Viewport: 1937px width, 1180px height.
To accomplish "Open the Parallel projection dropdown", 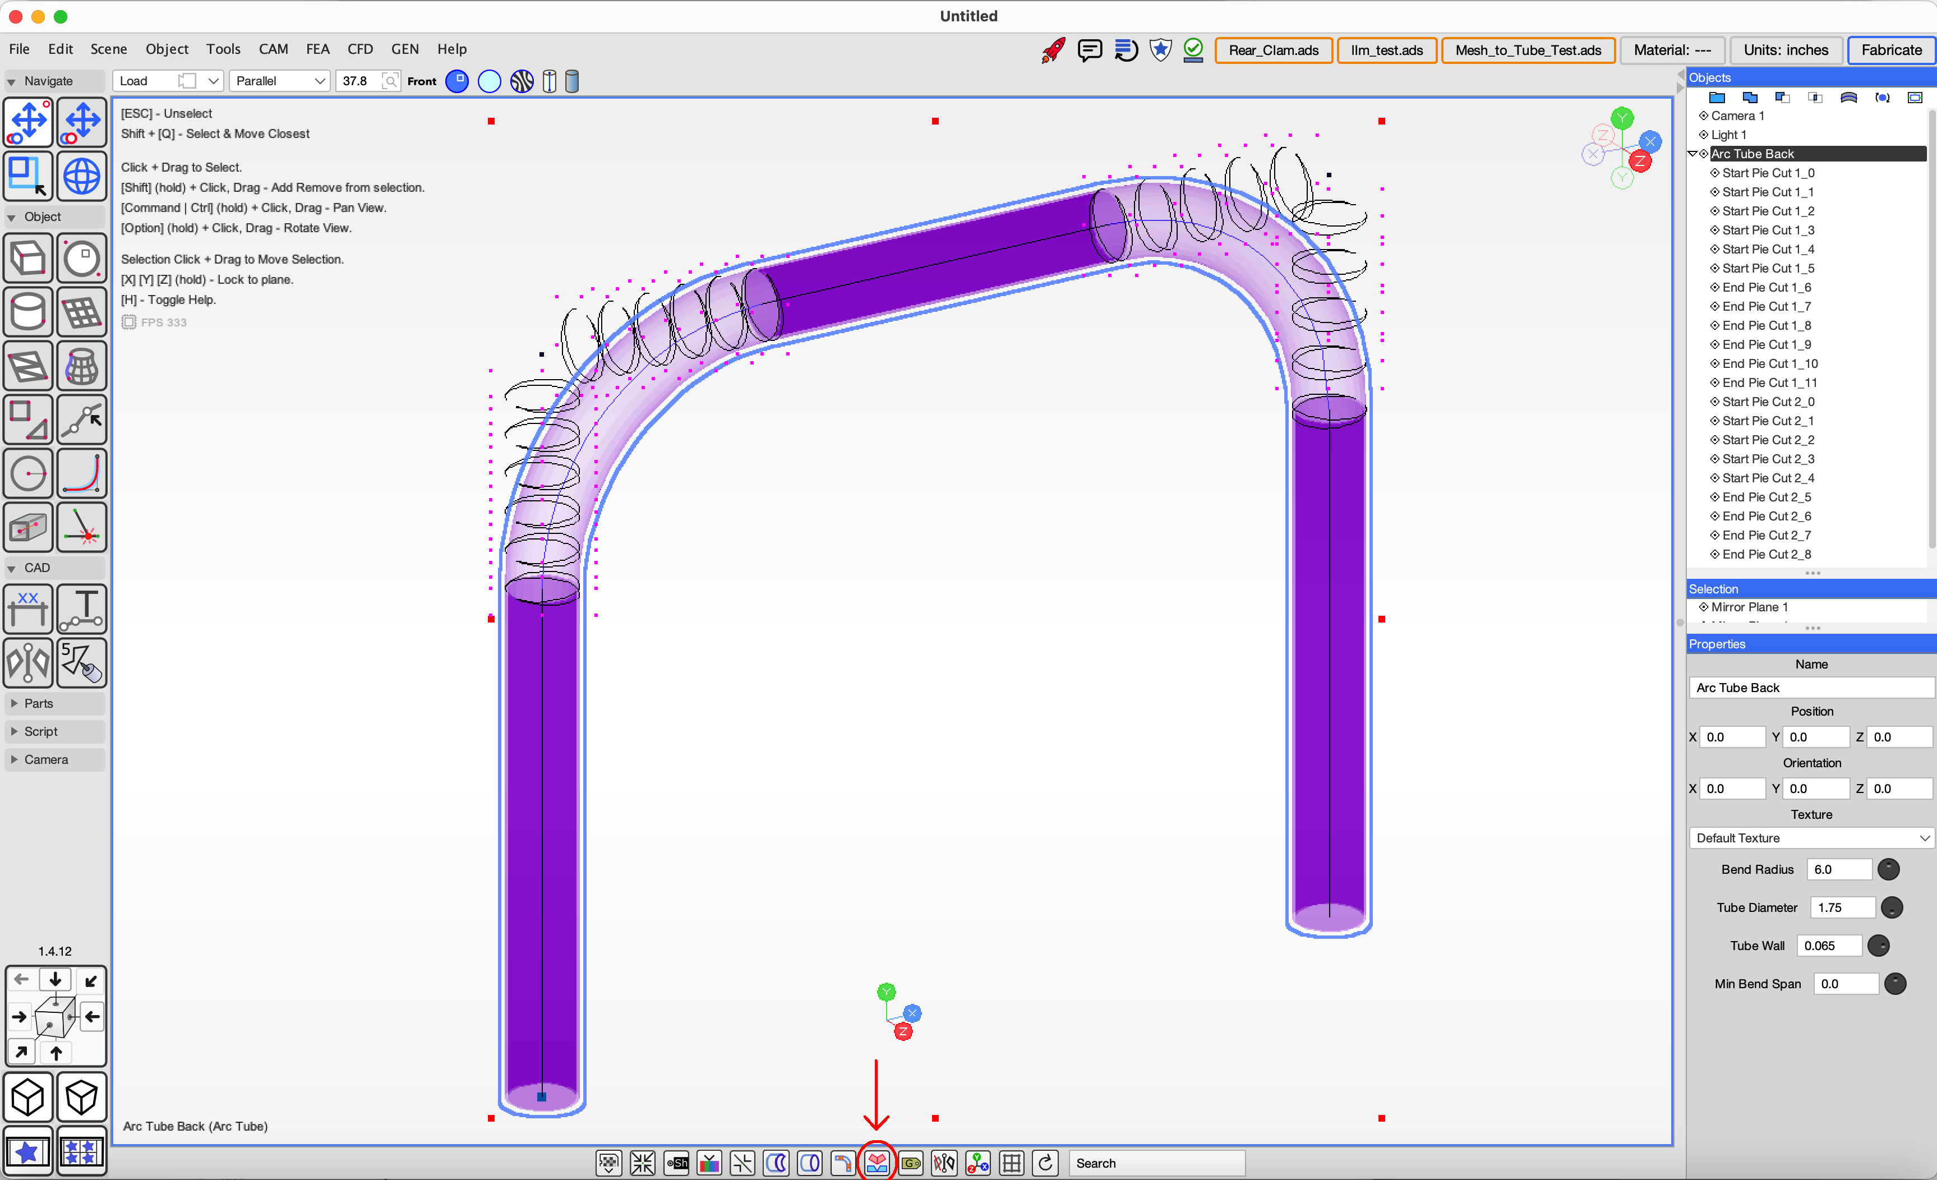I will pyautogui.click(x=280, y=81).
